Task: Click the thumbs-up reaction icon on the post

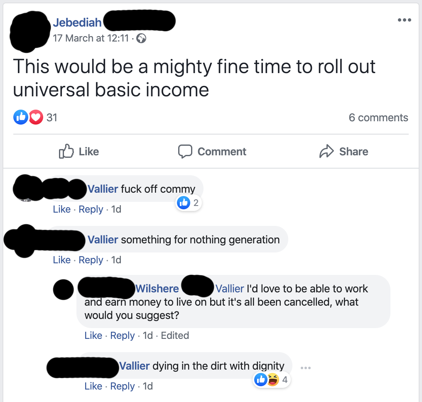Action: (x=20, y=117)
